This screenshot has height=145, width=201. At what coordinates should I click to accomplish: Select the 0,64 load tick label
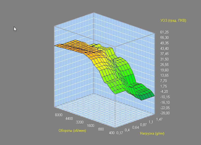coord(135,128)
